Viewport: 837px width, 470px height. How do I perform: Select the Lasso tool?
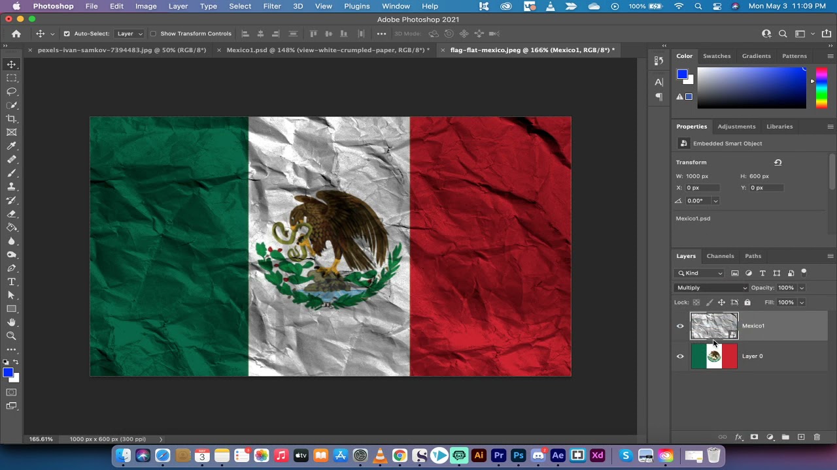(x=11, y=91)
